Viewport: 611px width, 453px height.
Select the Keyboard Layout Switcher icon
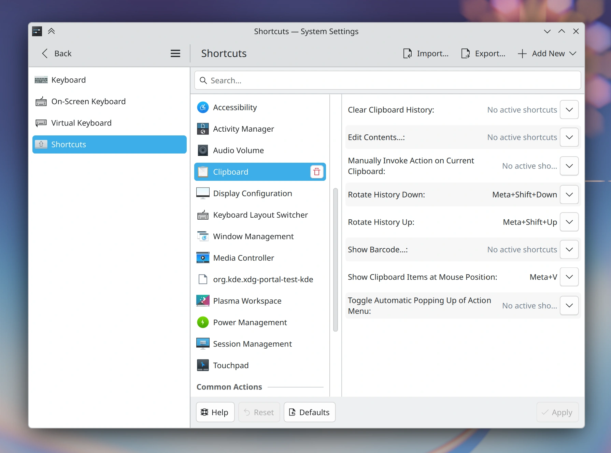(x=203, y=215)
